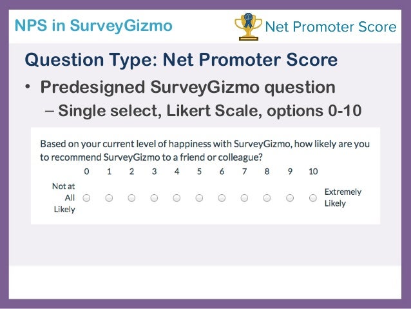Click the Question Type heading
This screenshot has height=309, width=411.
click(x=181, y=60)
